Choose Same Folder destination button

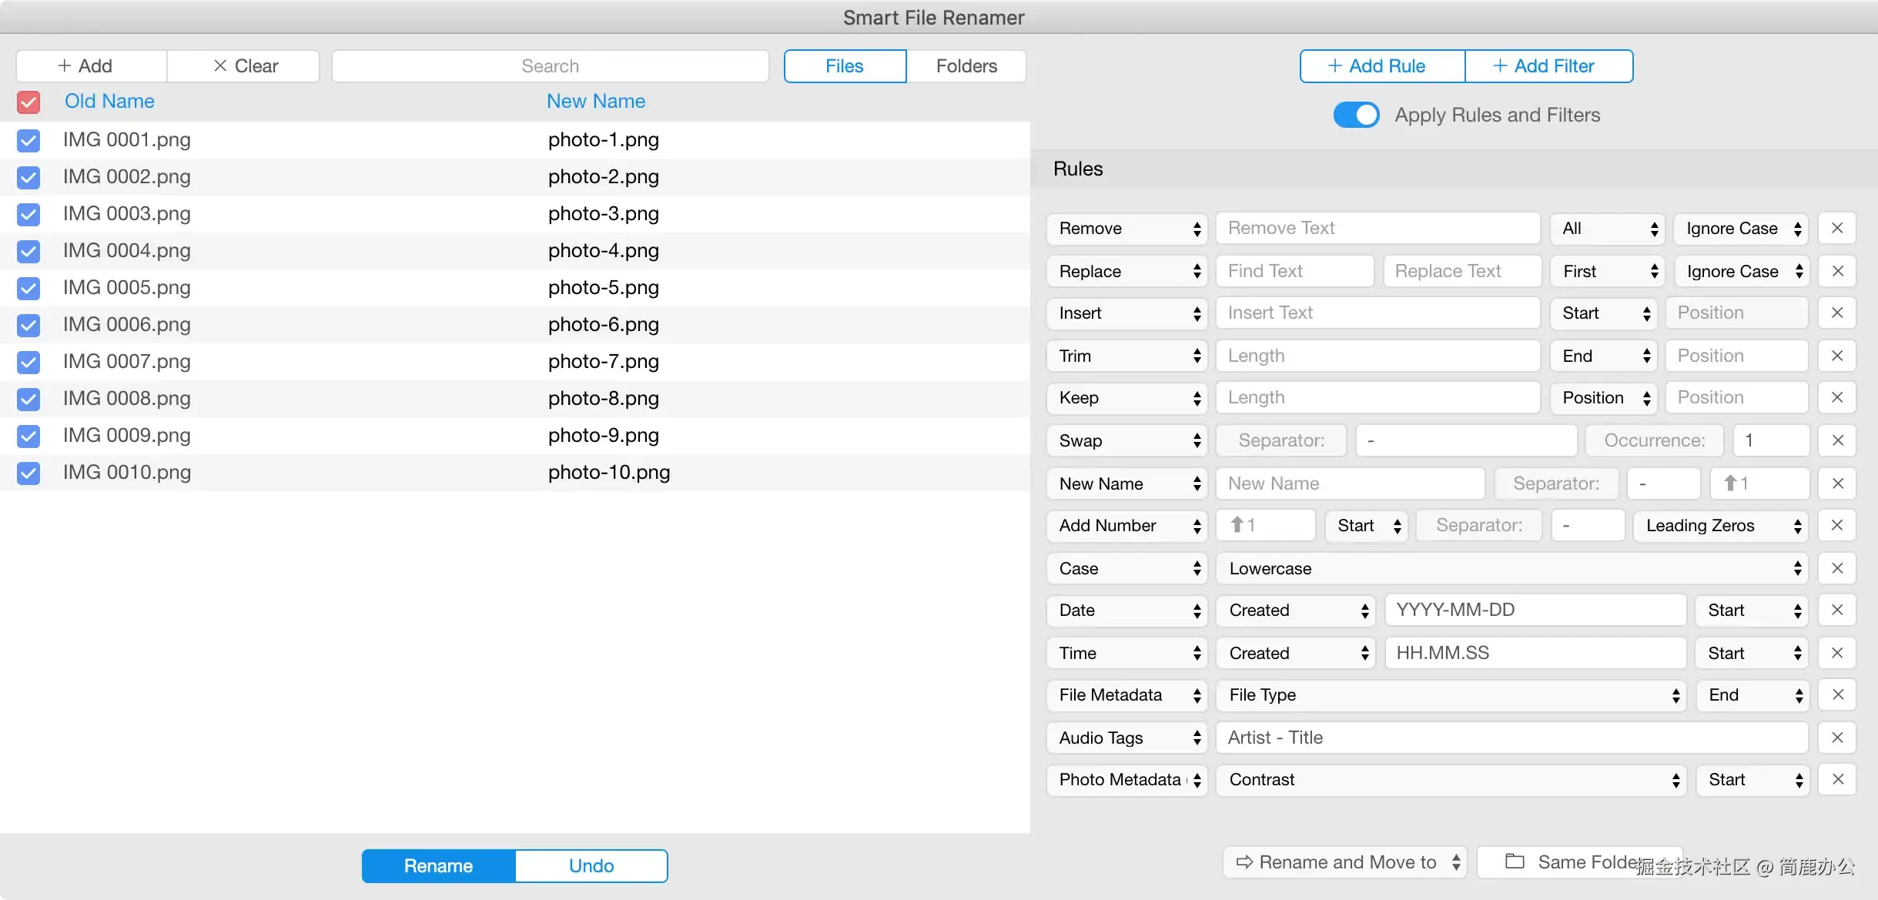coord(1580,862)
